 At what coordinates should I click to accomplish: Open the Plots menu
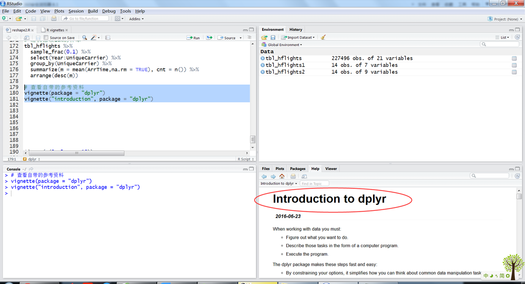click(x=59, y=11)
